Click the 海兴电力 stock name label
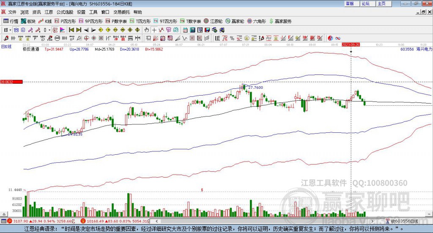Viewport: 433px width, 233px height. (424, 49)
